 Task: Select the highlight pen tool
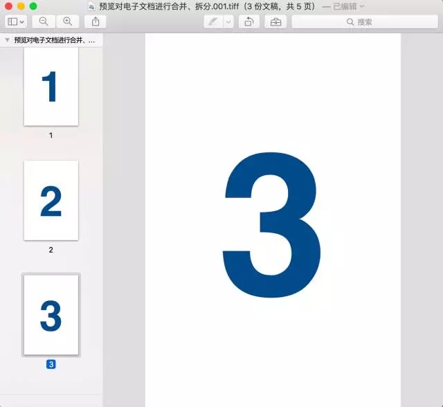click(214, 21)
